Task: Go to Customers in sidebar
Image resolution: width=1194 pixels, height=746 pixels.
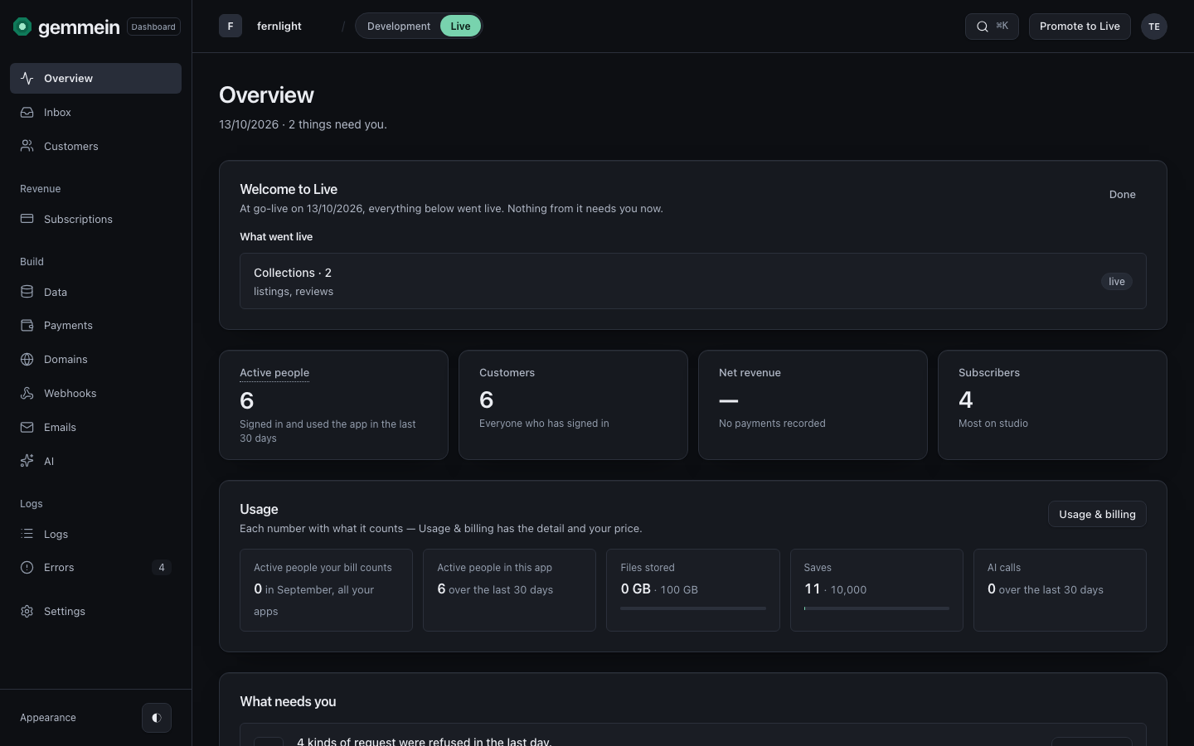Action: (x=95, y=146)
